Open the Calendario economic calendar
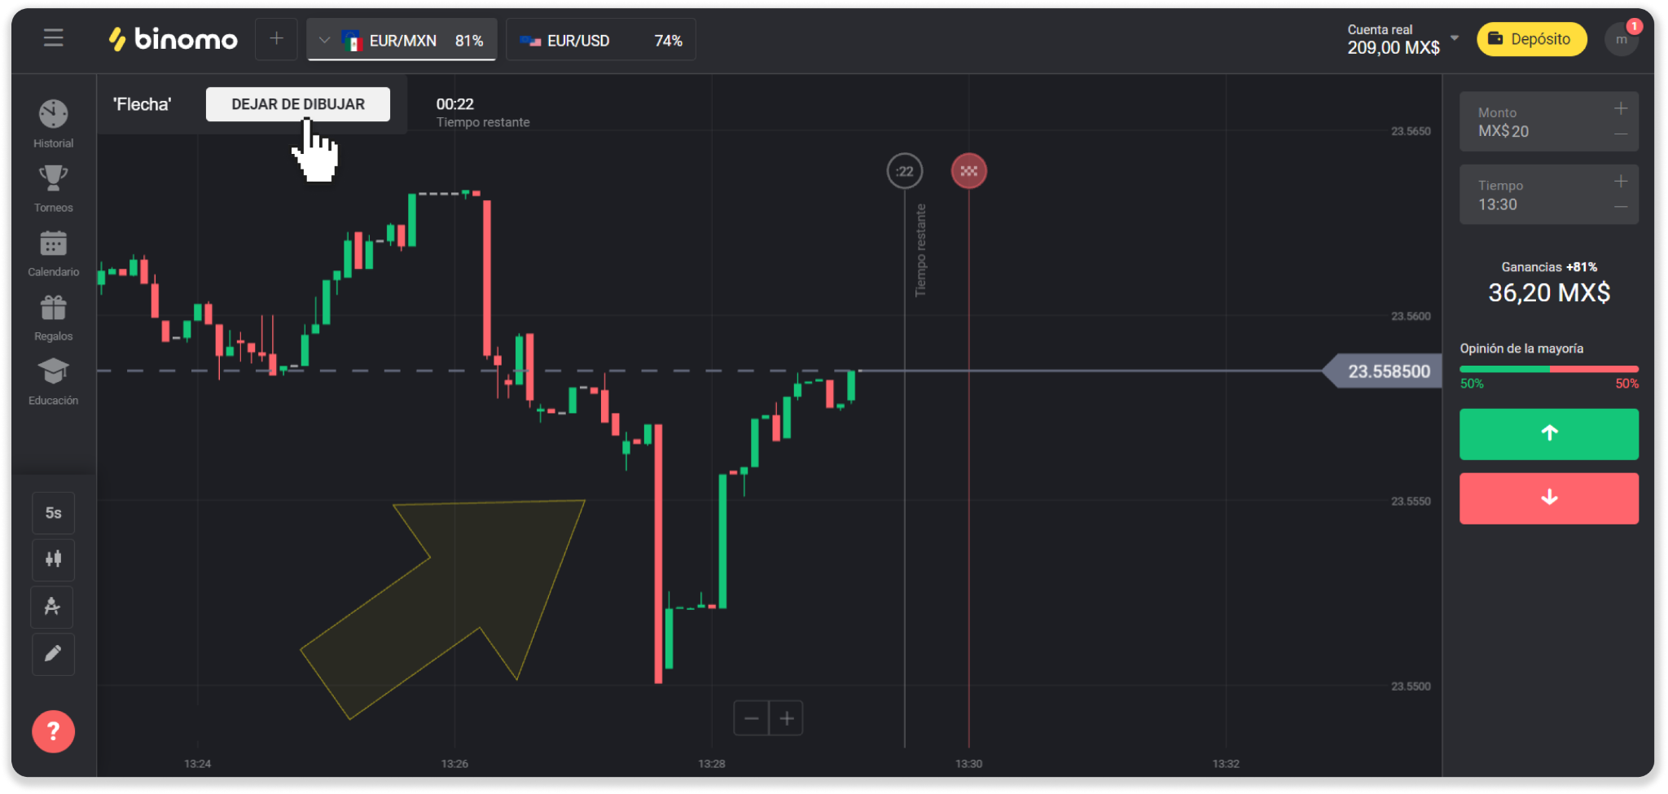This screenshot has width=1668, height=794. [x=53, y=252]
